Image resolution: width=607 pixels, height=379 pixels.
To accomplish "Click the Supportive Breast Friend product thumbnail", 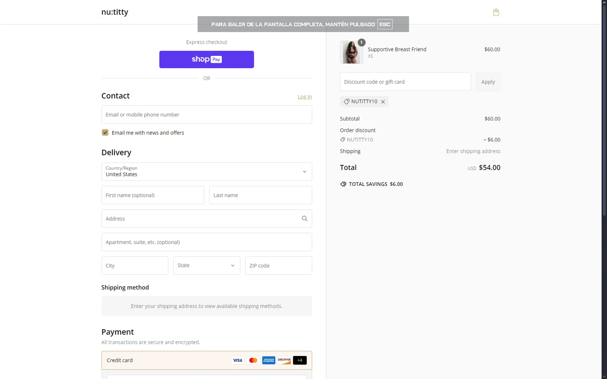I will point(351,52).
